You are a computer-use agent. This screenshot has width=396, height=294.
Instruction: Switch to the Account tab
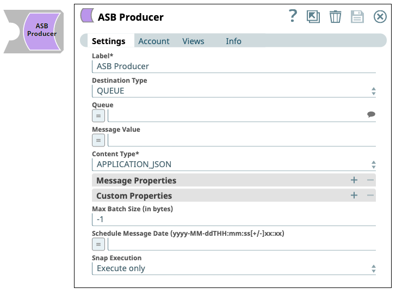tap(154, 41)
